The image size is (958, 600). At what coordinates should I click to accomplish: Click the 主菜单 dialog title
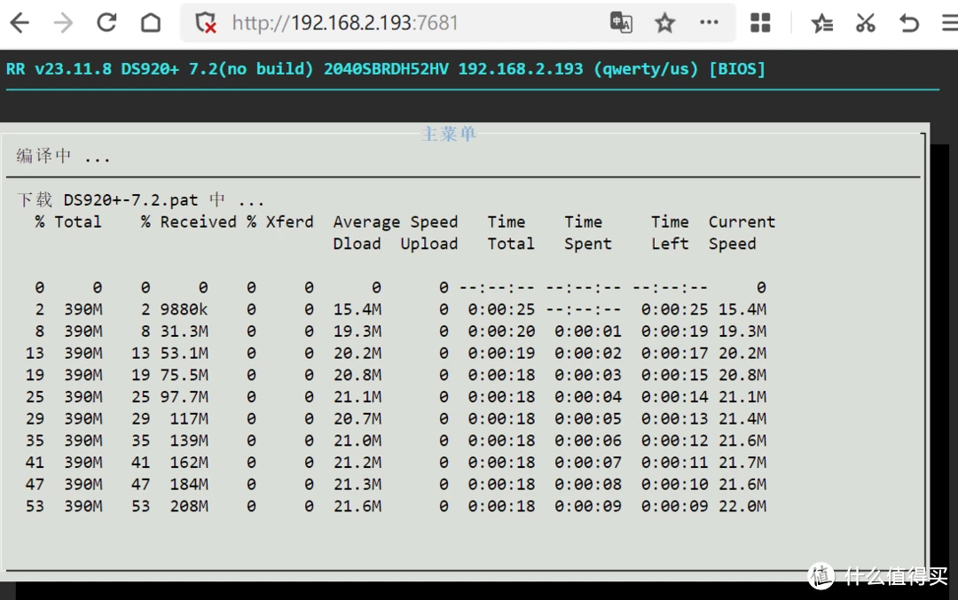[449, 134]
